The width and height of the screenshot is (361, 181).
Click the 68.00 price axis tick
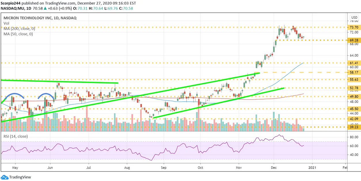click(354, 44)
